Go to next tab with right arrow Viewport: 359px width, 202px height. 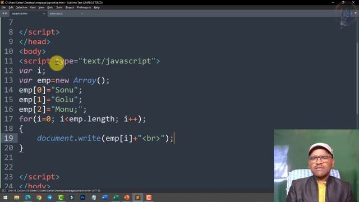(6, 13)
